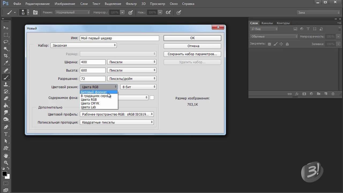Select the Eraser tool
This screenshot has width=343, height=193.
(x=6, y=98)
